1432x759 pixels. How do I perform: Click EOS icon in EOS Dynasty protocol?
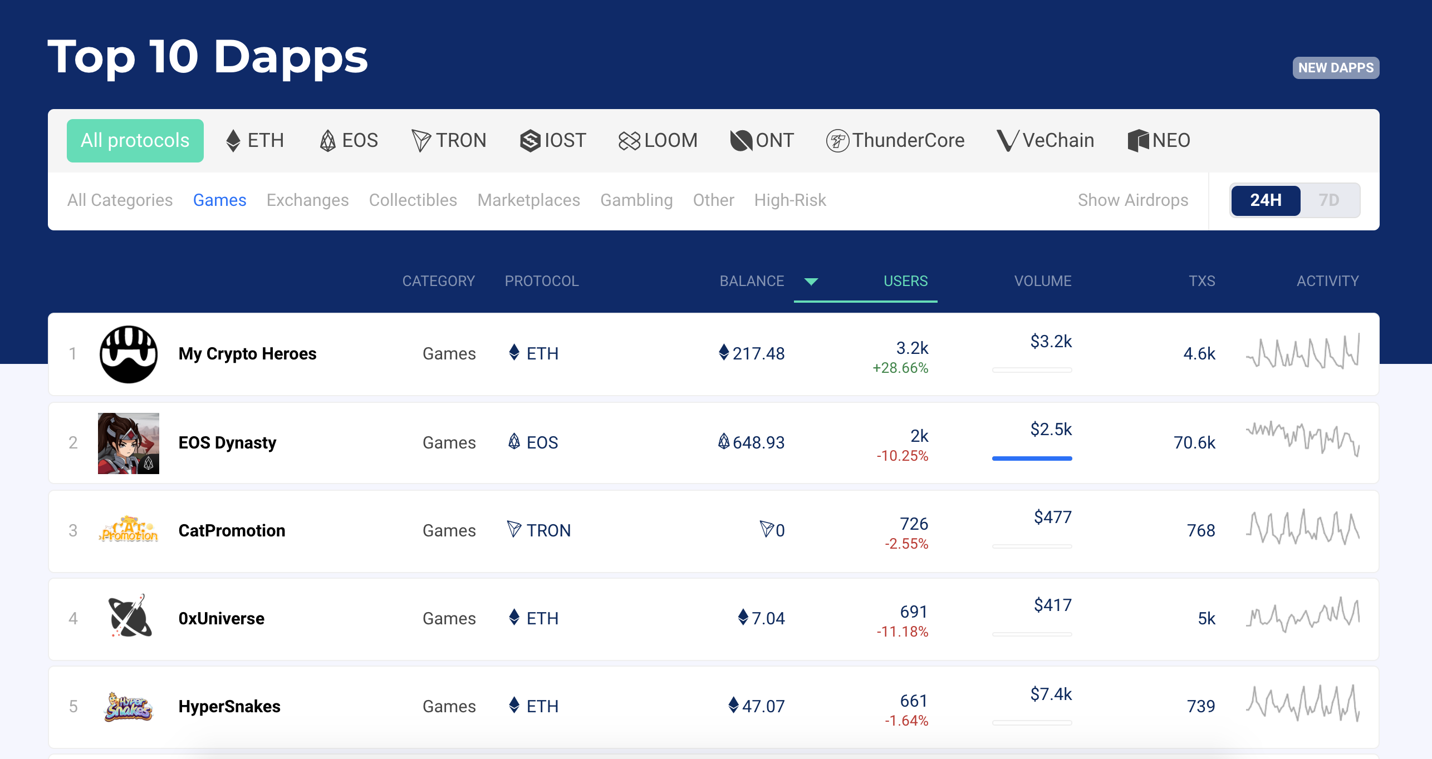coord(514,441)
